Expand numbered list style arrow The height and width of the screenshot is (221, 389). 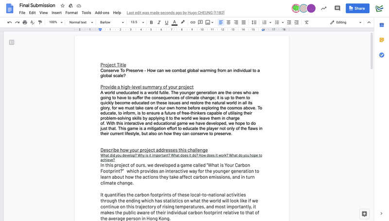(x=270, y=22)
